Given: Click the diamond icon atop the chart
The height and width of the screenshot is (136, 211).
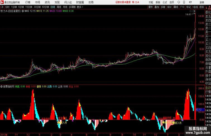Looking at the screenshot, I should pos(191,11).
